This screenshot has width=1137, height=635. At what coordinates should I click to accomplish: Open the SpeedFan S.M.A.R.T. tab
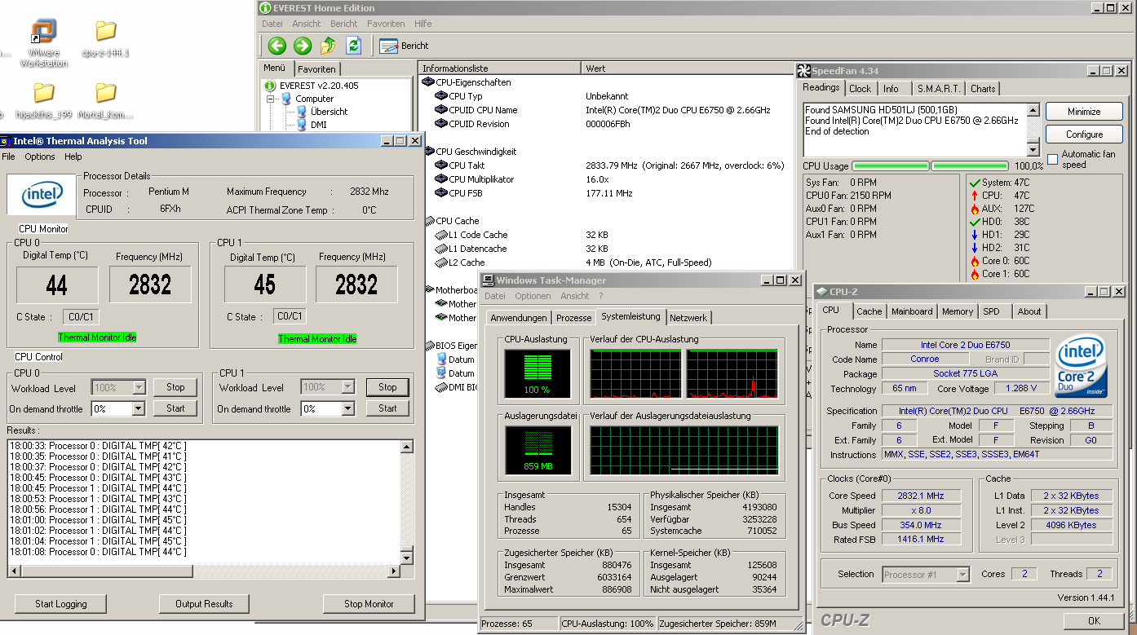point(938,89)
